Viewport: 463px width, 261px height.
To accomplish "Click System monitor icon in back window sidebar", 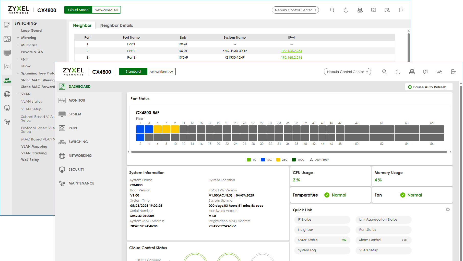I will tap(7, 53).
